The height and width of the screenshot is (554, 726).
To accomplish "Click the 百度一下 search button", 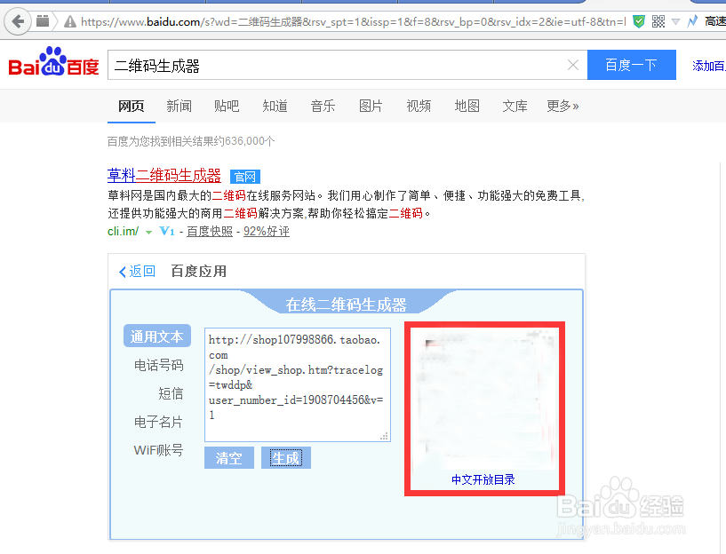I will [x=632, y=65].
